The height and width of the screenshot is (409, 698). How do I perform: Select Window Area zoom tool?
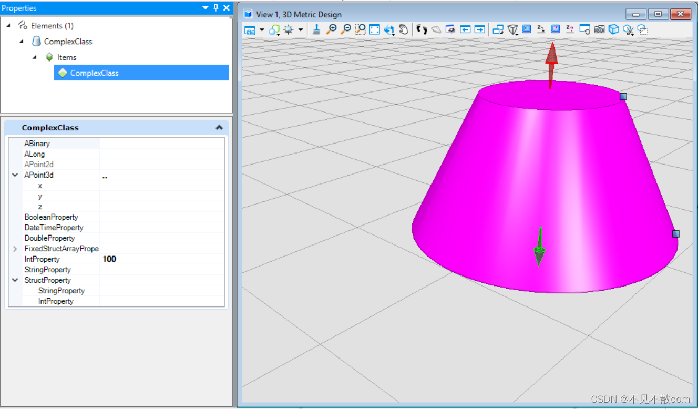coord(360,29)
